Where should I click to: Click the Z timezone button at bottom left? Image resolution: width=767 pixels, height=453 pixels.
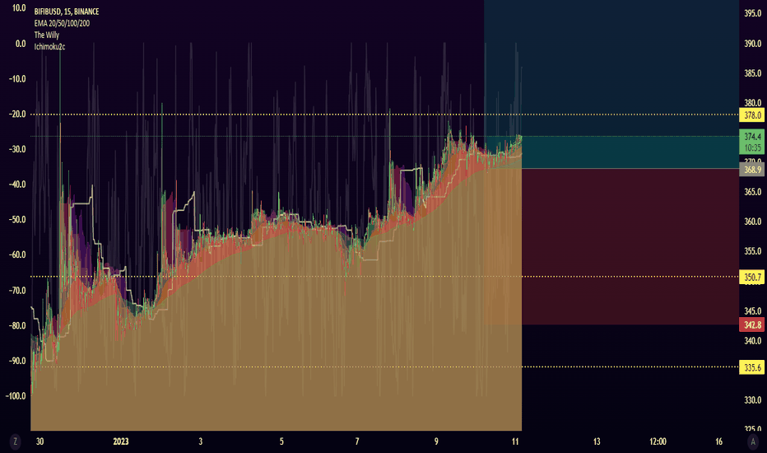tap(15, 441)
